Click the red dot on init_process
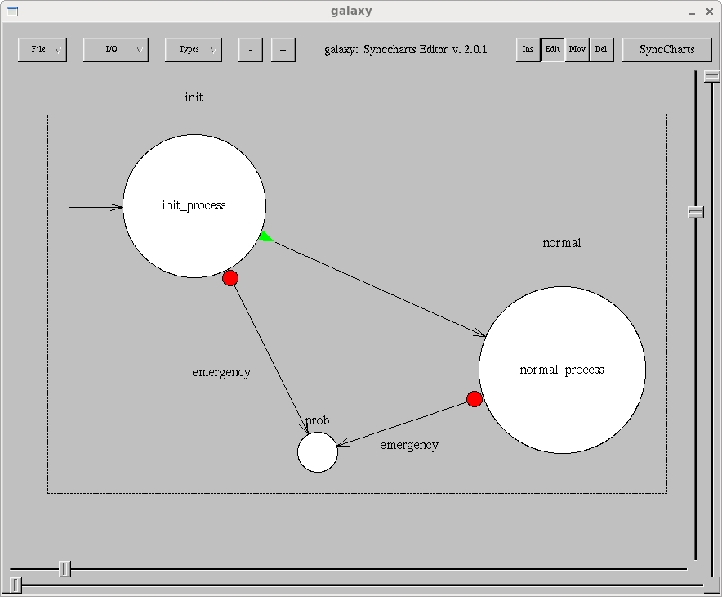Viewport: 722px width, 597px height. 230,278
